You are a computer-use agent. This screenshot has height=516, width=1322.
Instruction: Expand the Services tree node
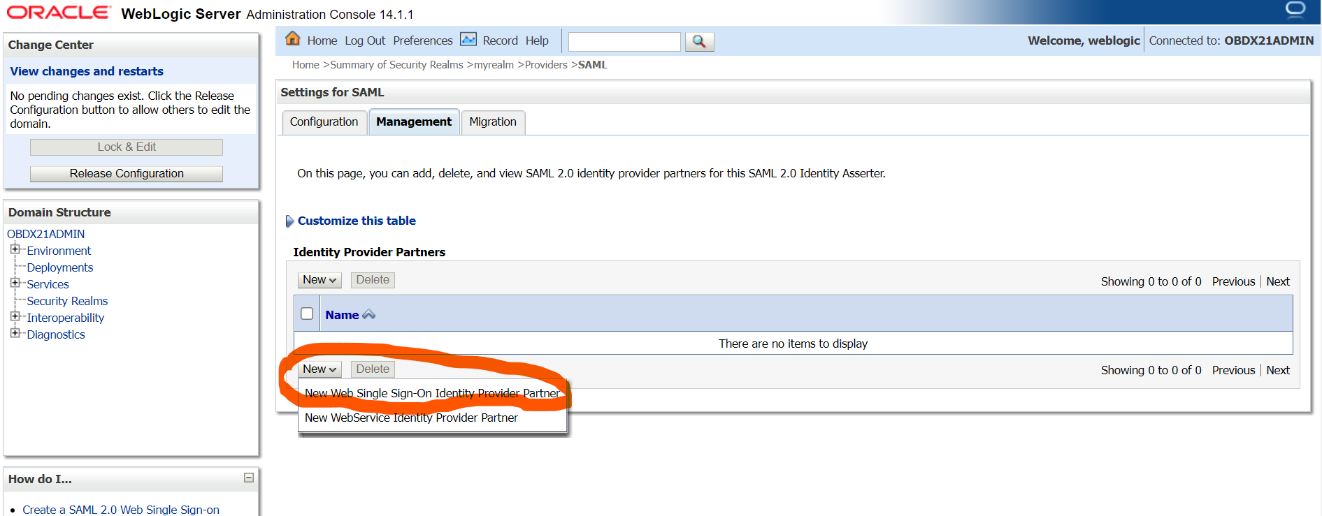tap(15, 283)
